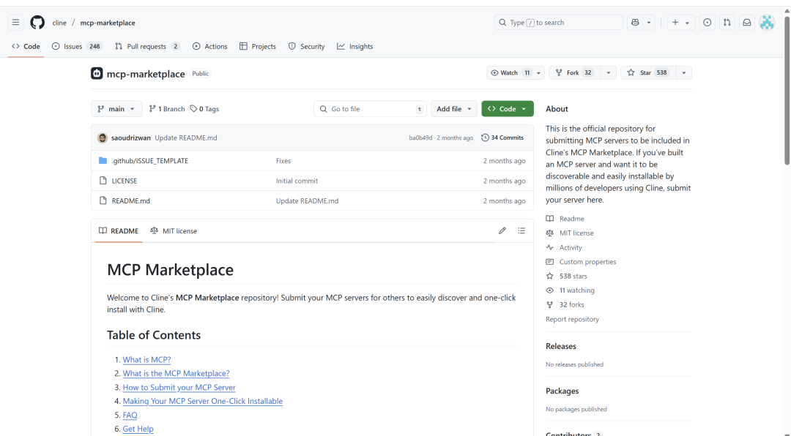Click the Go to file input
791x436 pixels.
(x=371, y=108)
